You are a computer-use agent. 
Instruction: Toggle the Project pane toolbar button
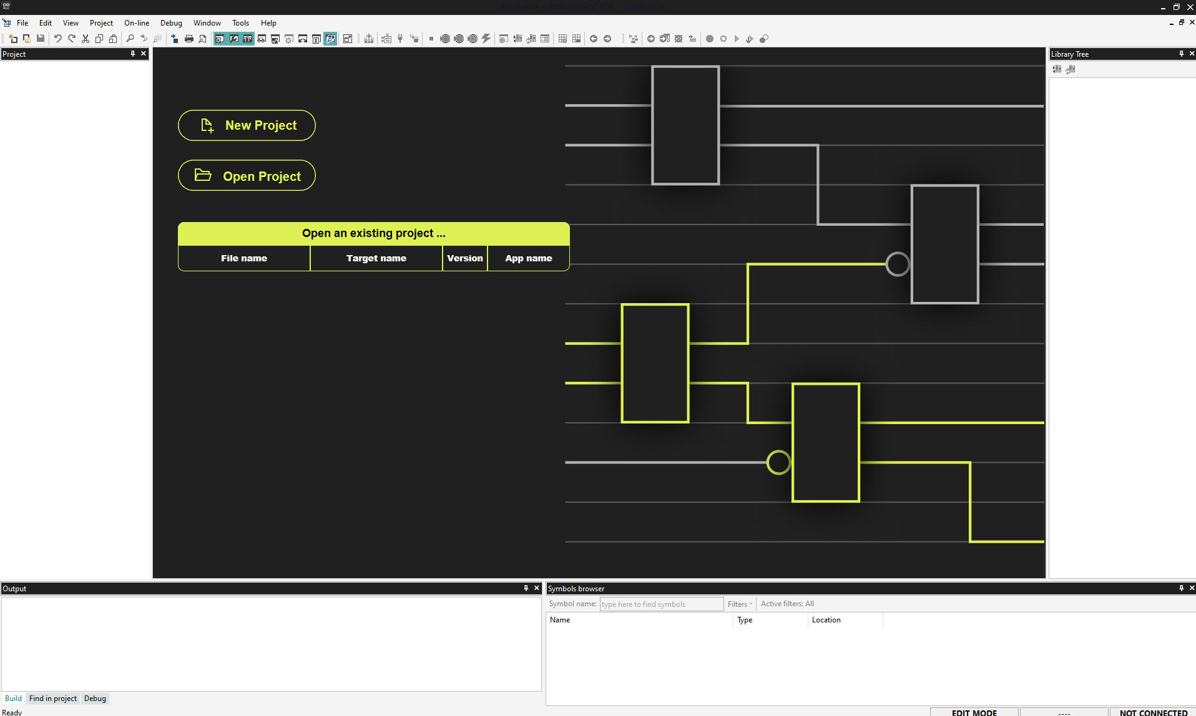220,39
